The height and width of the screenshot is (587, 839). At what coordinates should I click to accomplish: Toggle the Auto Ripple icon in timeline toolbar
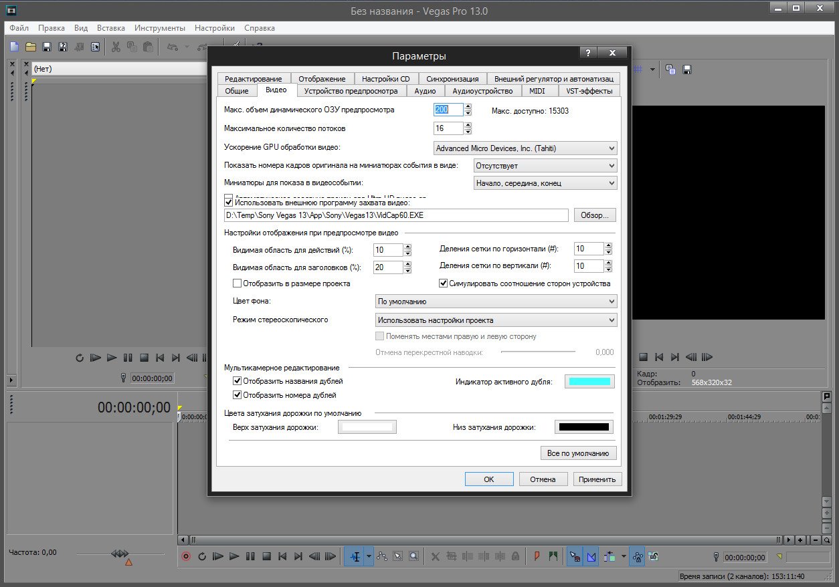tap(609, 556)
